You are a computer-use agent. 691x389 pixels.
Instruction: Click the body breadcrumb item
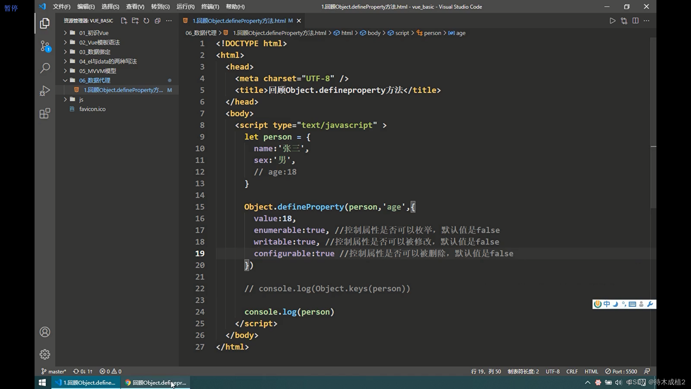pyautogui.click(x=370, y=33)
